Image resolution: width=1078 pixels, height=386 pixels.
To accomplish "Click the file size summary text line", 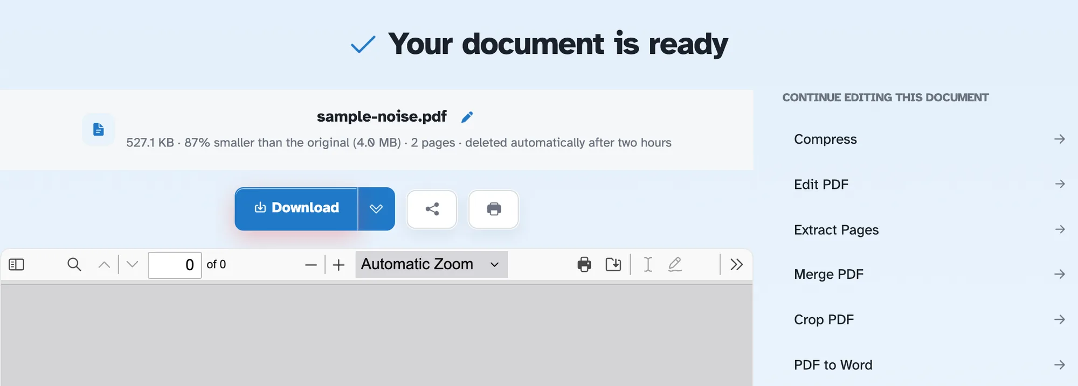I will (x=399, y=143).
